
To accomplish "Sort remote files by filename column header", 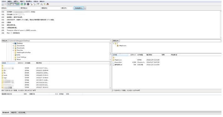I will (x=120, y=55).
